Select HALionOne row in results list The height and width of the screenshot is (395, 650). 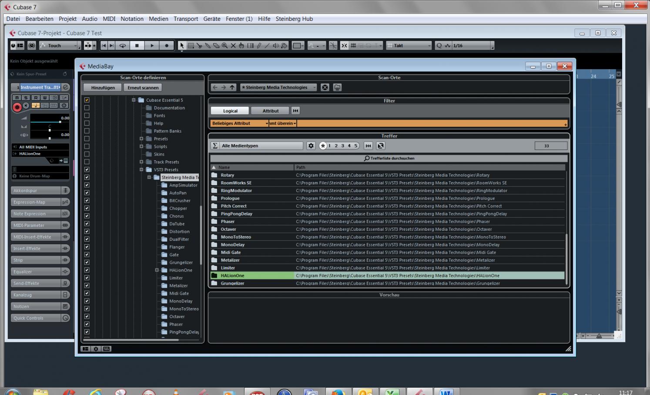click(x=387, y=276)
